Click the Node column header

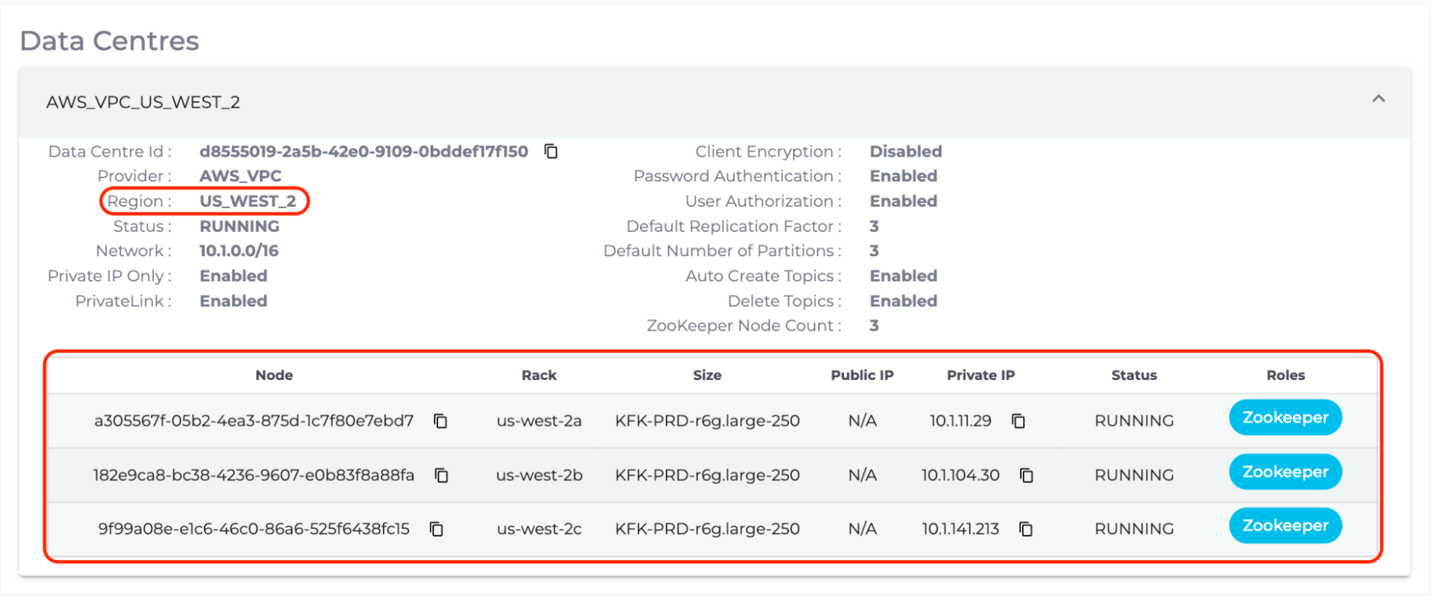(274, 376)
